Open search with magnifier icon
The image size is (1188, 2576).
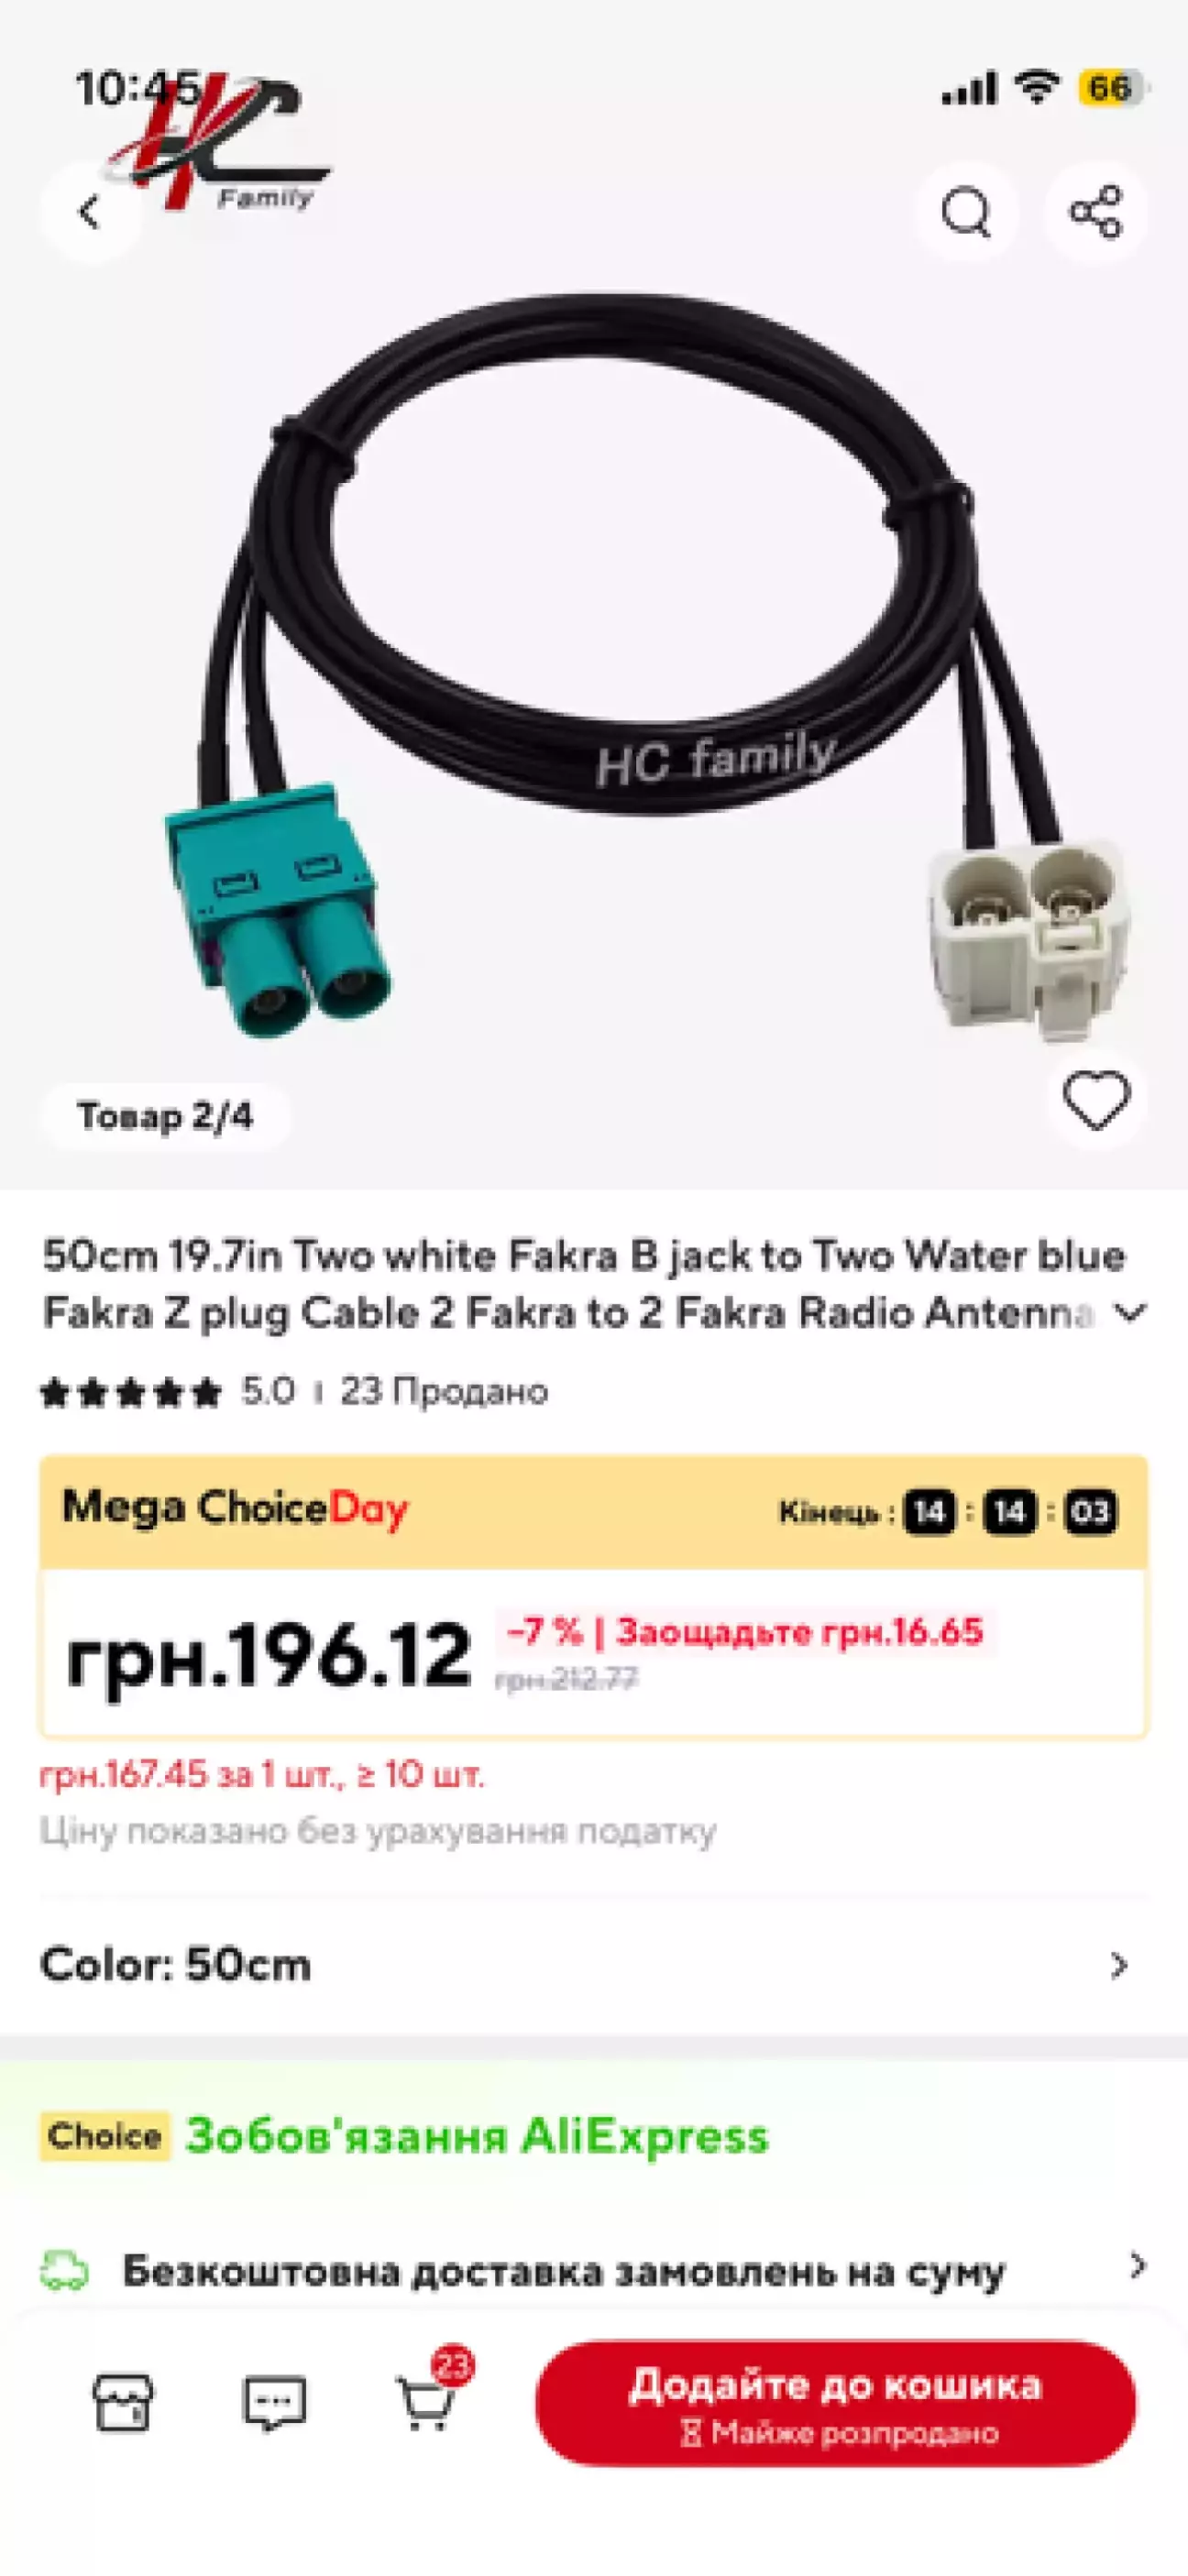(966, 212)
